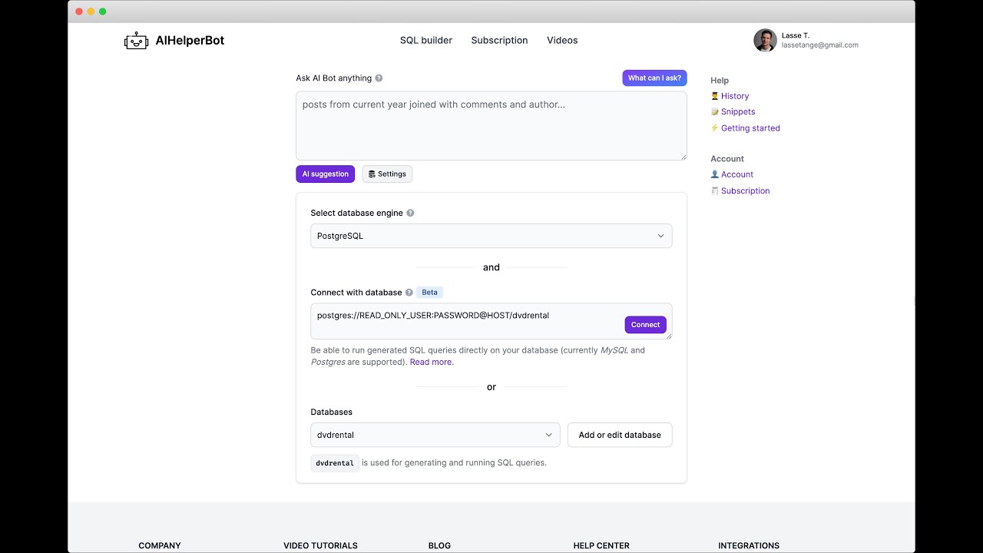Image resolution: width=983 pixels, height=553 pixels.
Task: Open the Videos page
Action: point(562,40)
